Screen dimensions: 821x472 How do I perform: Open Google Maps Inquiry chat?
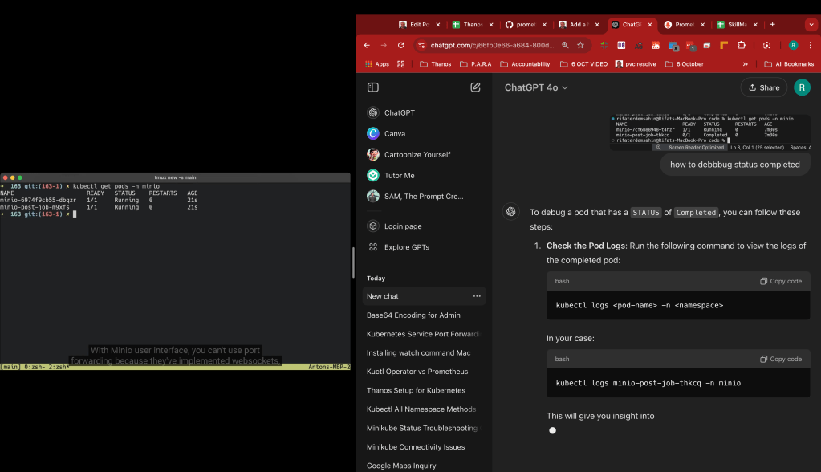click(424, 466)
